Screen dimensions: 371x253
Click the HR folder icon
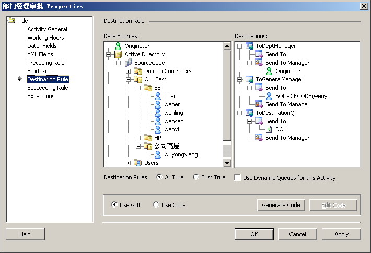148,138
